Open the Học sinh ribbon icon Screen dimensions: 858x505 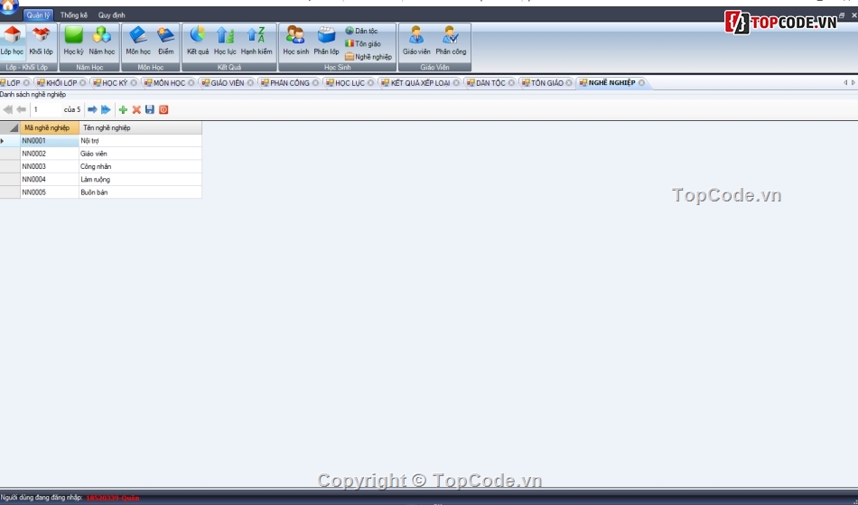(x=295, y=41)
